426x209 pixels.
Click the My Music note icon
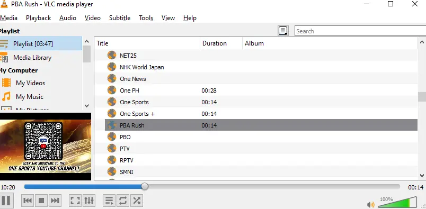(x=6, y=96)
